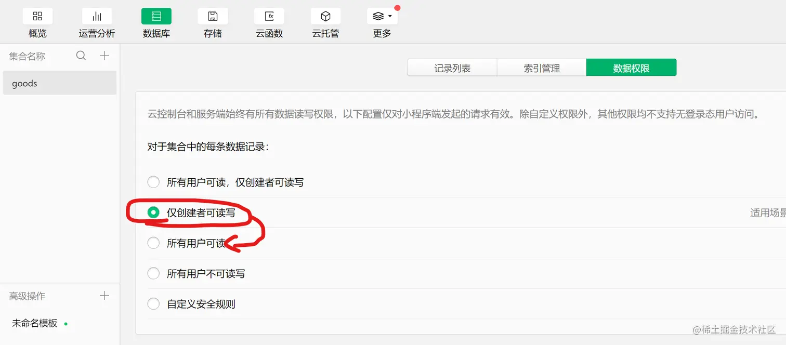Switch to the 索引管理 tab
The width and height of the screenshot is (786, 345).
542,68
